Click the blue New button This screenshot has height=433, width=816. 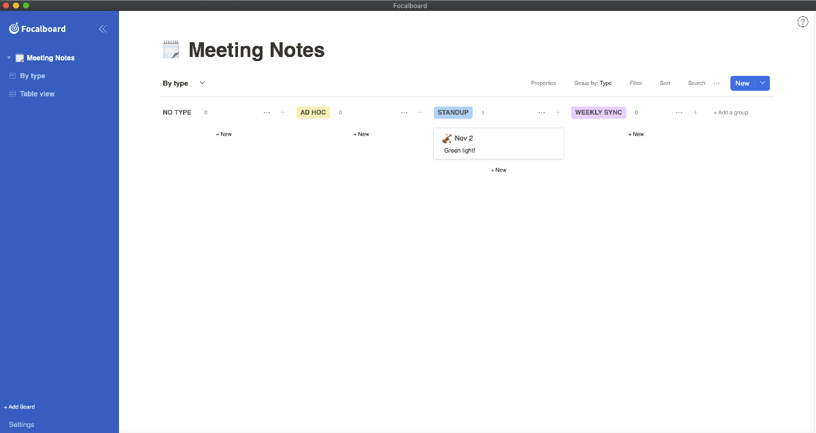click(x=743, y=83)
